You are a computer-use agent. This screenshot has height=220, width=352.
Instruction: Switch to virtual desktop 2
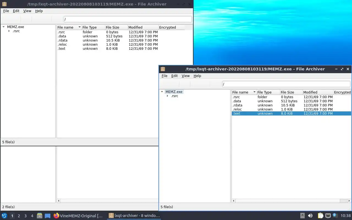19,216
